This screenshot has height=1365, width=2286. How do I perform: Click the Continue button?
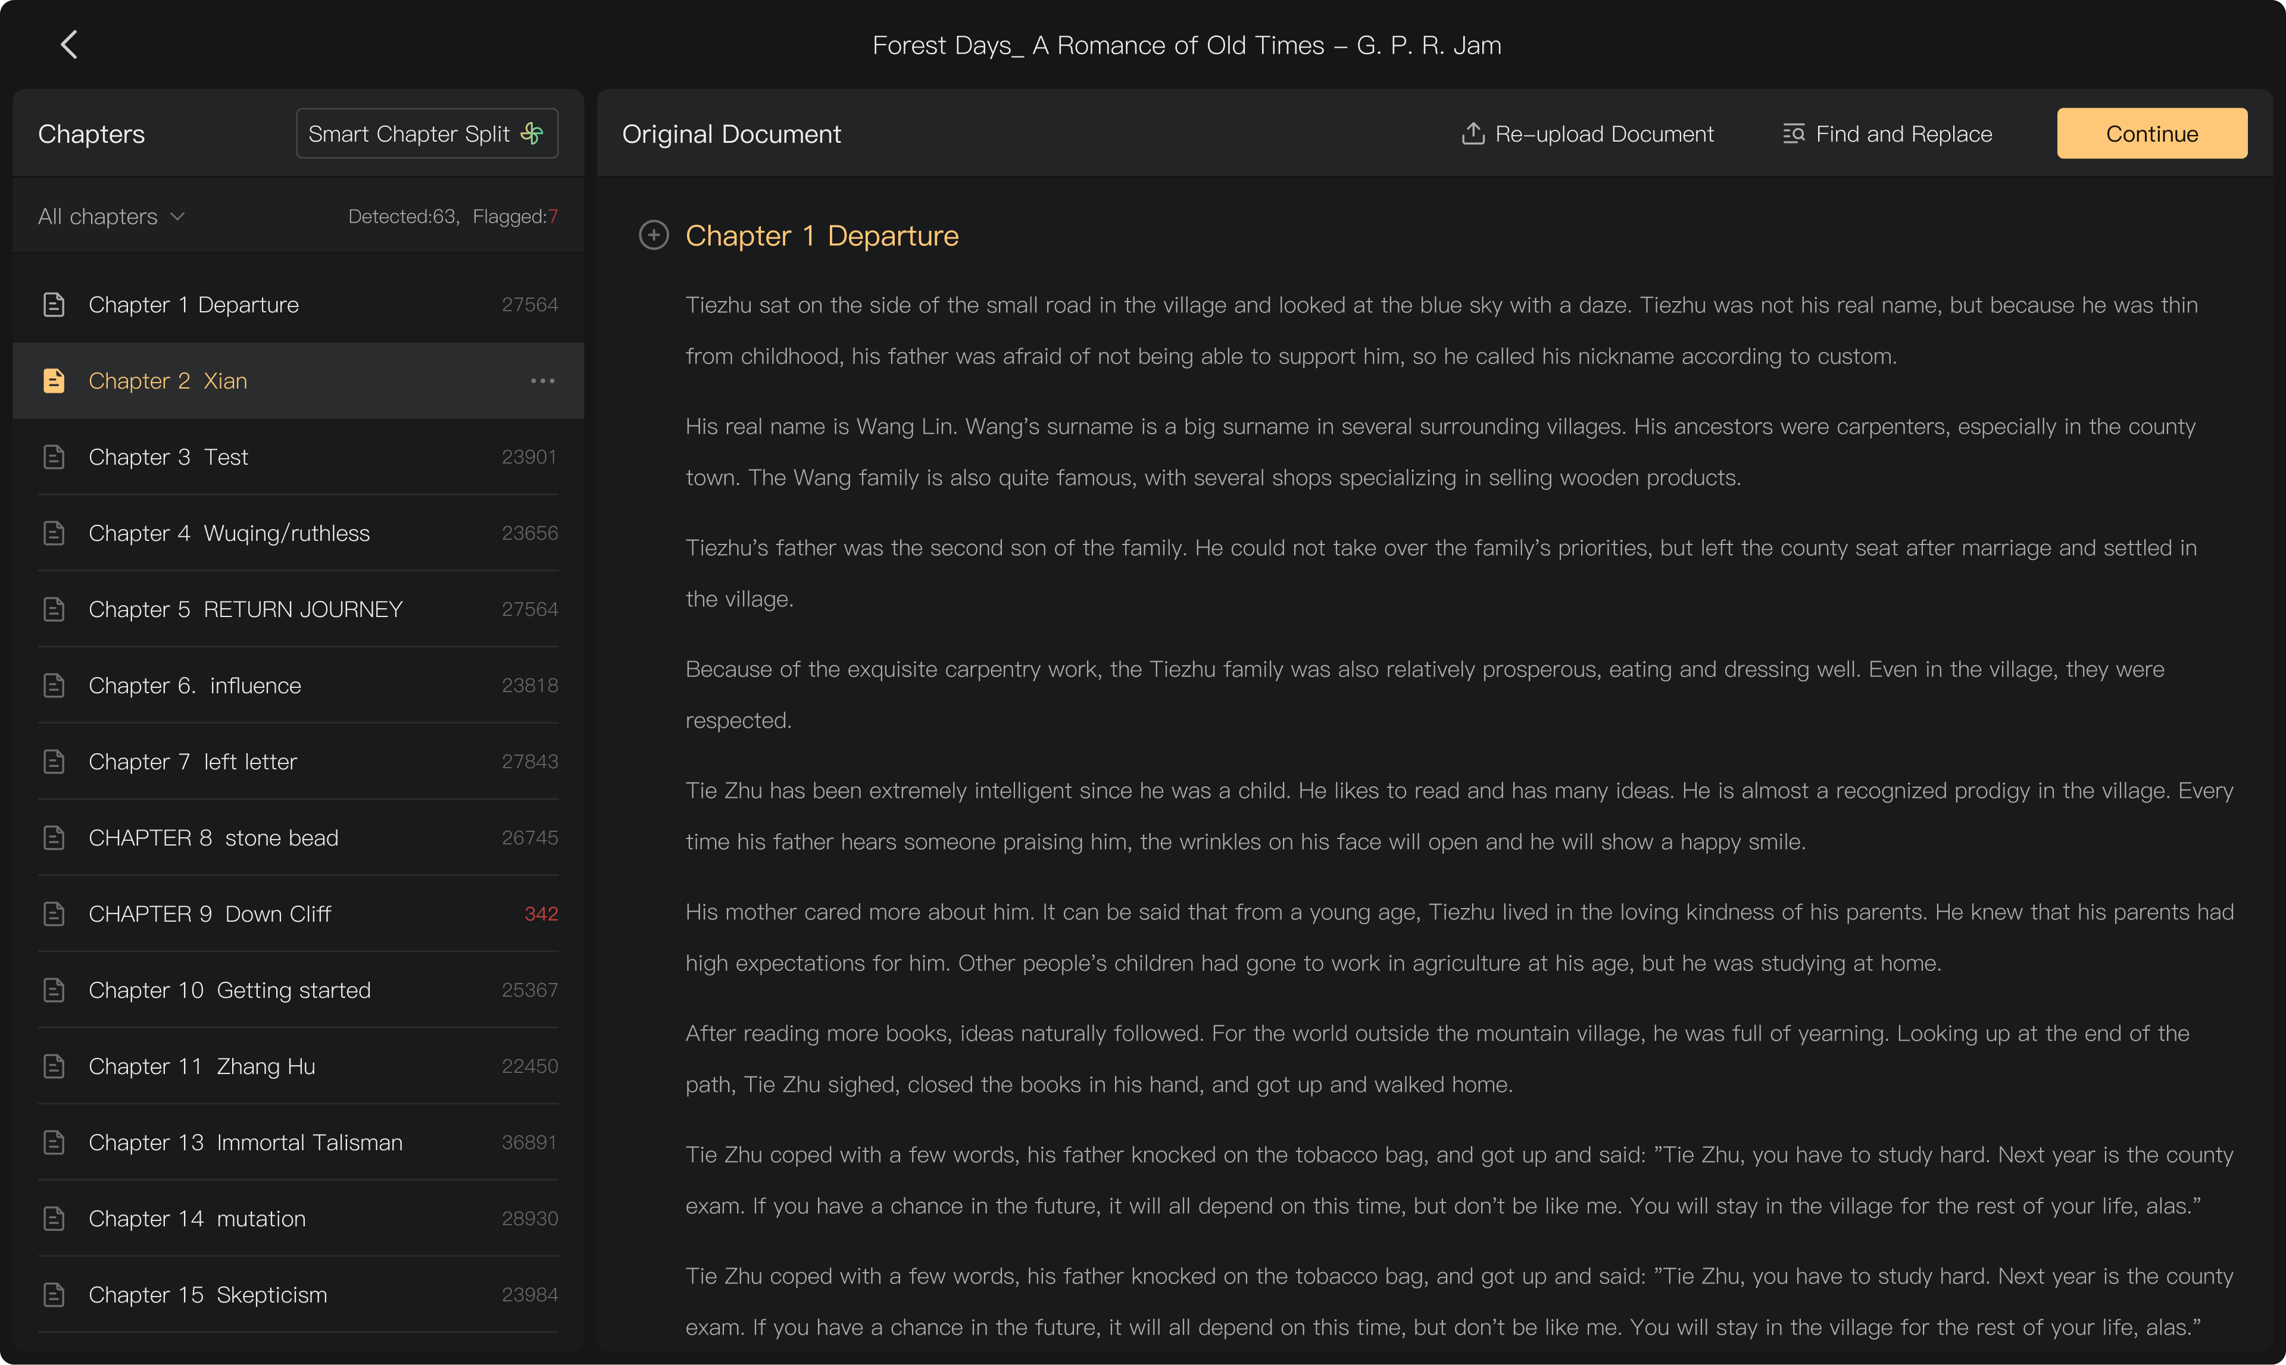(2151, 133)
